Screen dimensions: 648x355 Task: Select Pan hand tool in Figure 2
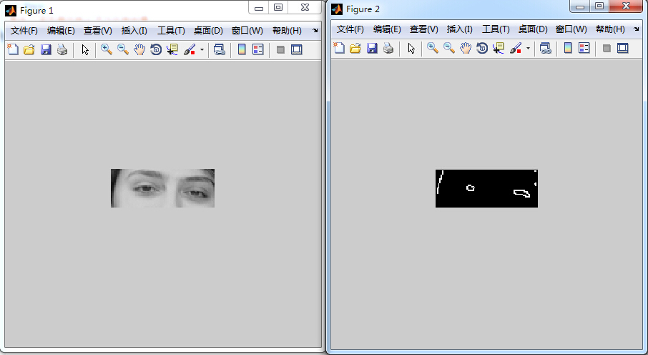pos(466,48)
